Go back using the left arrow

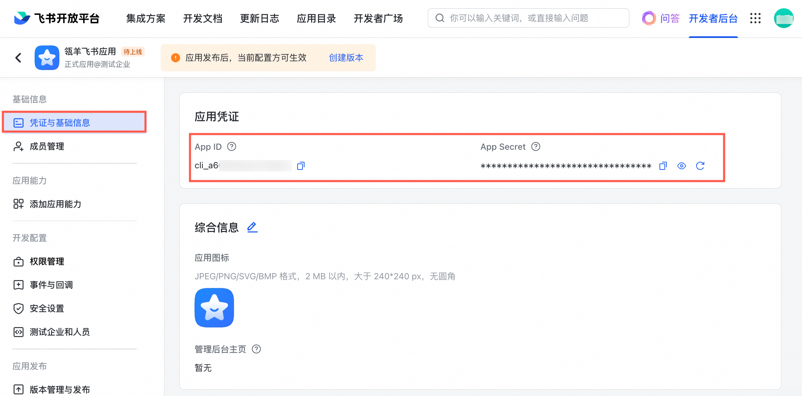pyautogui.click(x=18, y=58)
